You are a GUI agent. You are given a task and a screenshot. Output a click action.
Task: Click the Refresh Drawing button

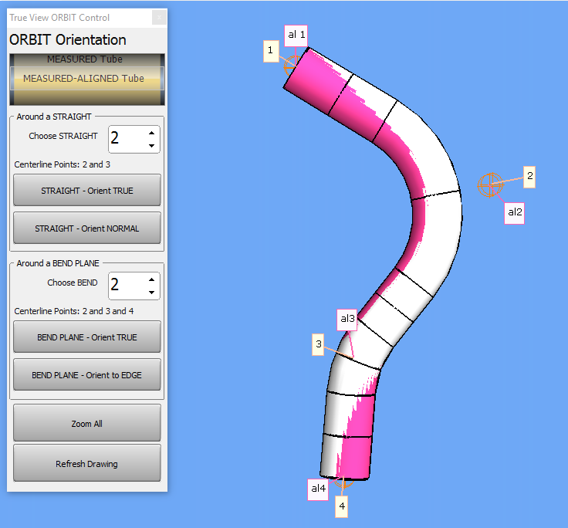[86, 463]
